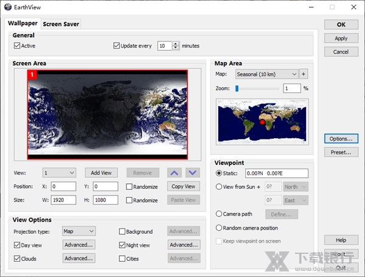
Task: Click the Position Y input field
Action: pos(105,186)
